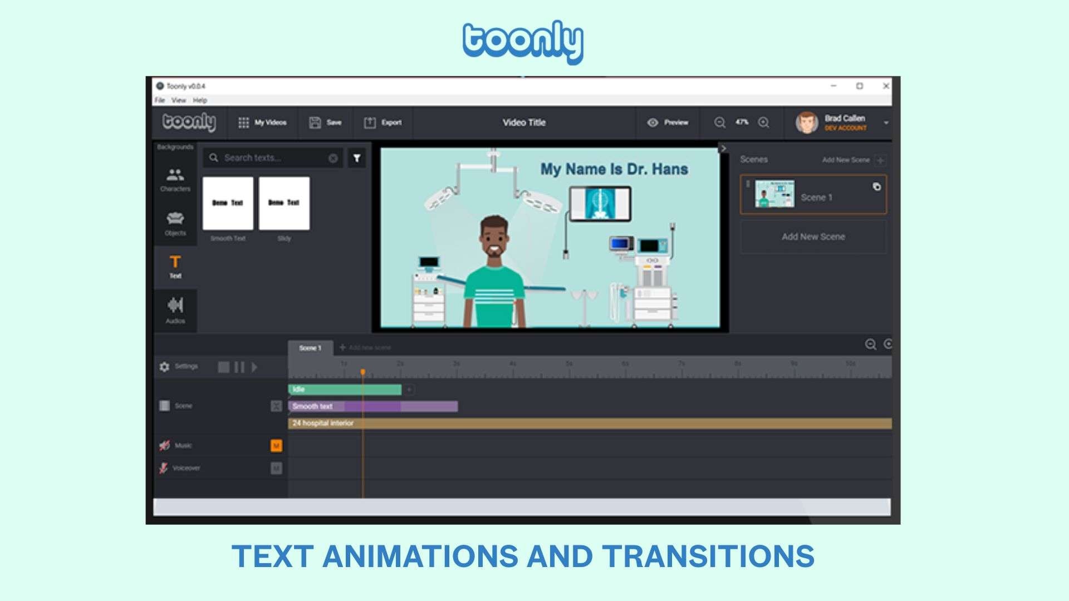Toggle the Voiceover mute M button

pos(276,469)
